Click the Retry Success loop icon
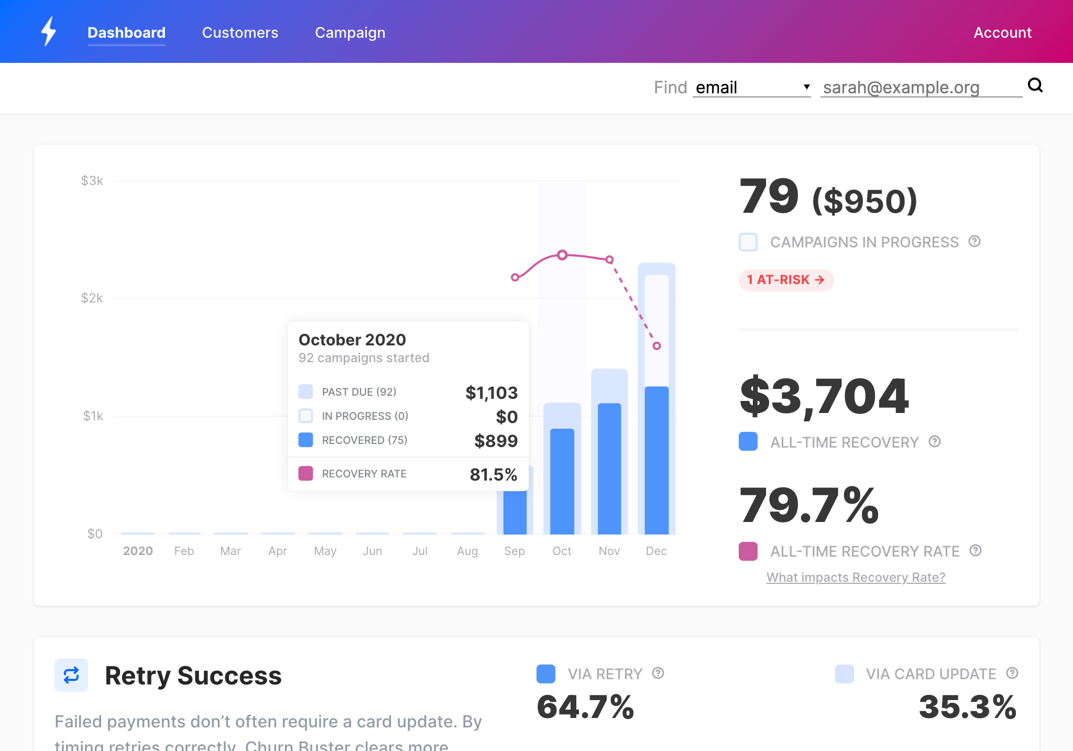Screen dimensions: 1073x751 click(71, 675)
